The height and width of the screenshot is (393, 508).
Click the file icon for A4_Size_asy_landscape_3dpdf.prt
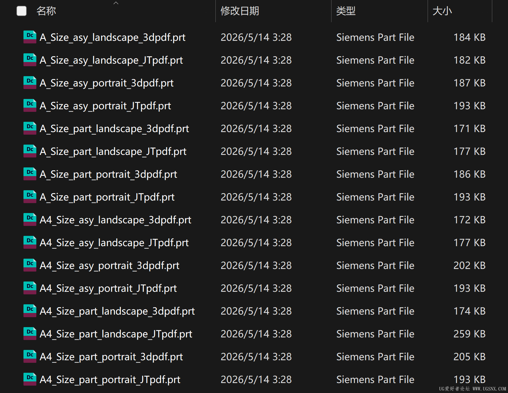[30, 219]
